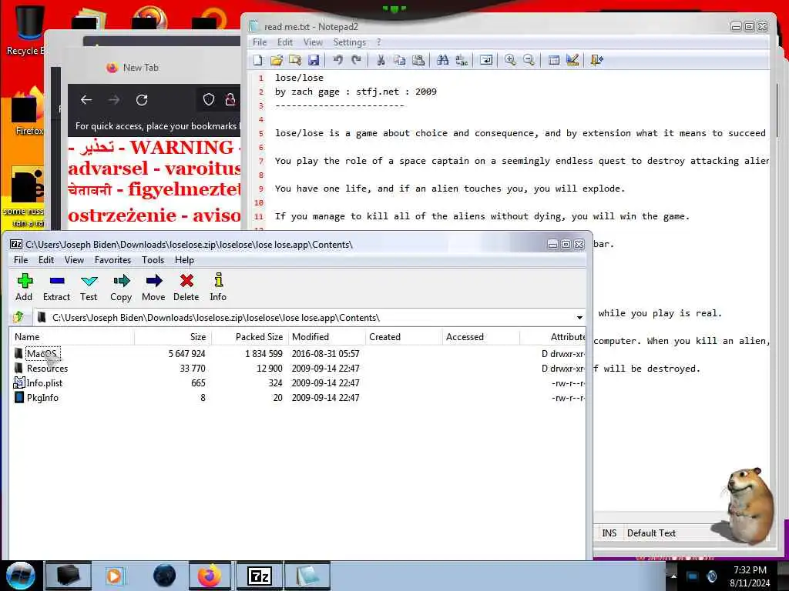Click Add button in 7-Zip toolbar
The image size is (789, 591).
pyautogui.click(x=24, y=288)
